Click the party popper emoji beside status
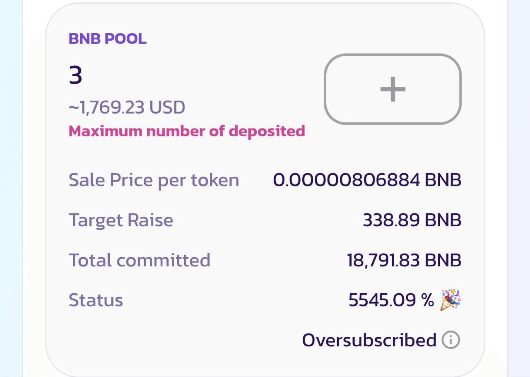 pyautogui.click(x=451, y=300)
